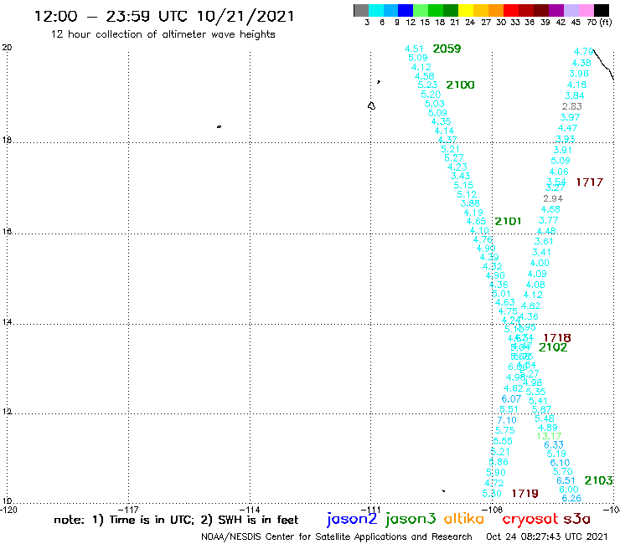
Task: Click the altika satellite legend label
Action: click(464, 519)
